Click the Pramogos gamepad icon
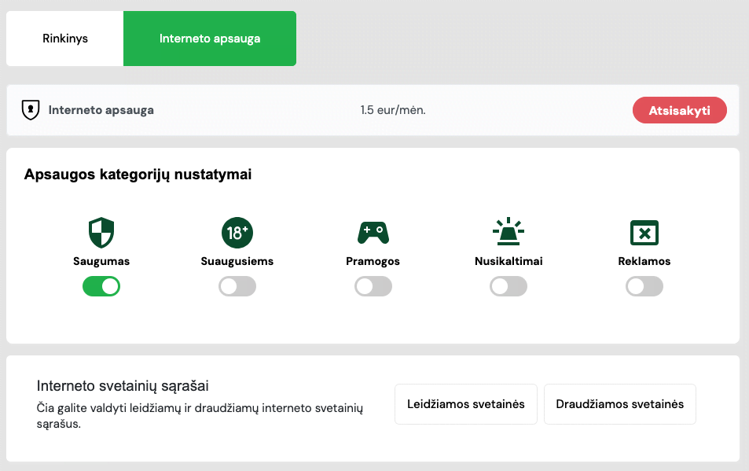 pos(373,233)
